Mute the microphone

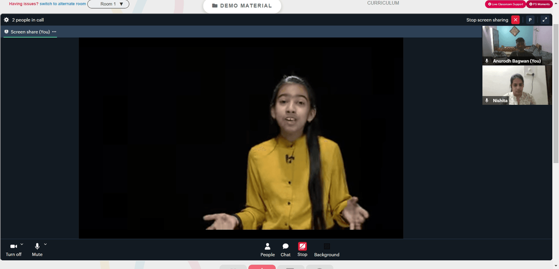(37, 250)
